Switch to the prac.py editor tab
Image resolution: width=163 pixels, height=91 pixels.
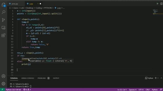pos(15,4)
